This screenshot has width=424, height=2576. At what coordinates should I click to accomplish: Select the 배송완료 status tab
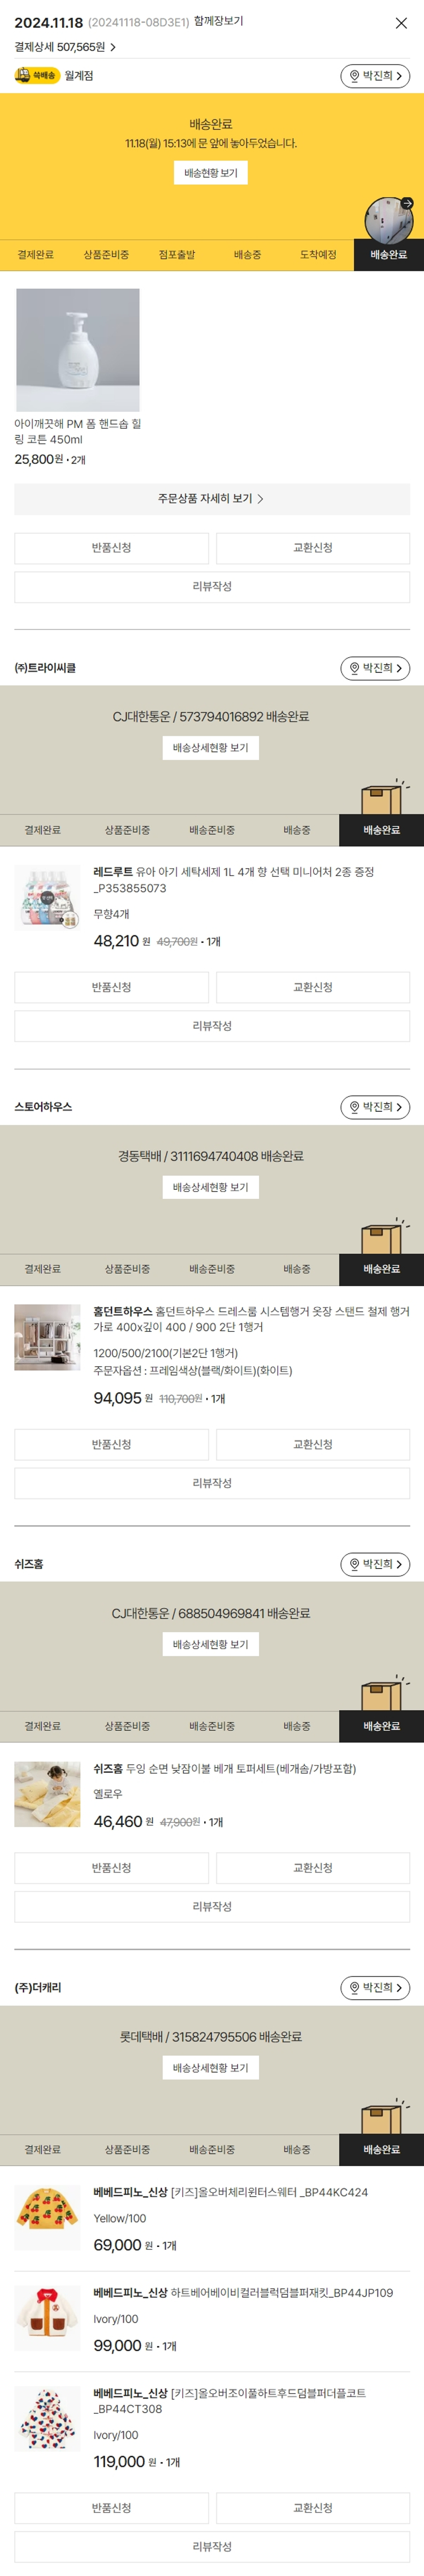pyautogui.click(x=388, y=255)
